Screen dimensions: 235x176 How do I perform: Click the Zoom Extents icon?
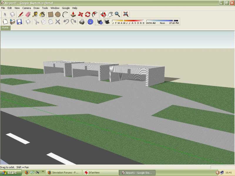126,14
